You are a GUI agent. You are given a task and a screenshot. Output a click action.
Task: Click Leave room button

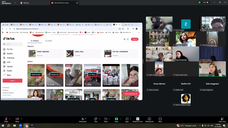tap(222, 119)
